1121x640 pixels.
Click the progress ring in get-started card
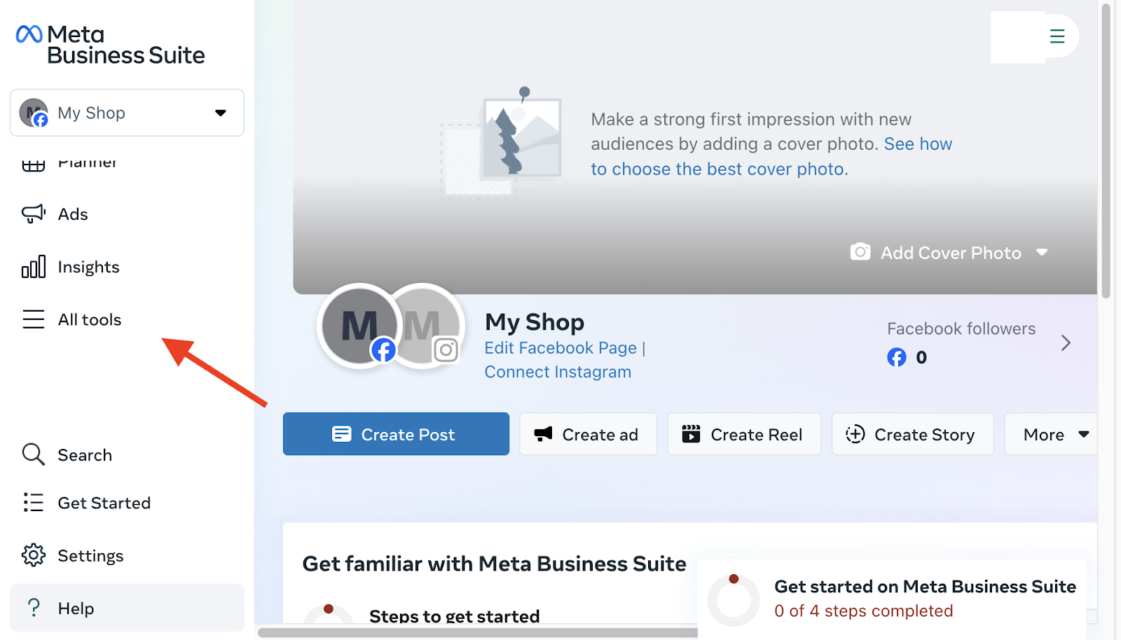pyautogui.click(x=734, y=600)
